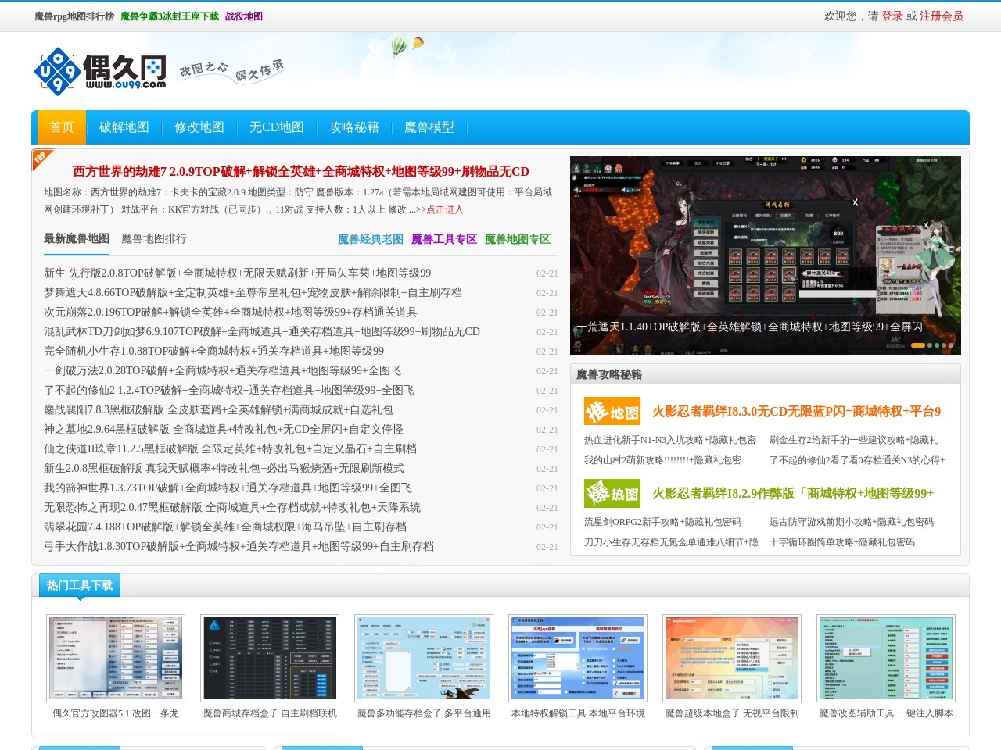Switch to the 魔兽地图排行 tab

coord(154,239)
